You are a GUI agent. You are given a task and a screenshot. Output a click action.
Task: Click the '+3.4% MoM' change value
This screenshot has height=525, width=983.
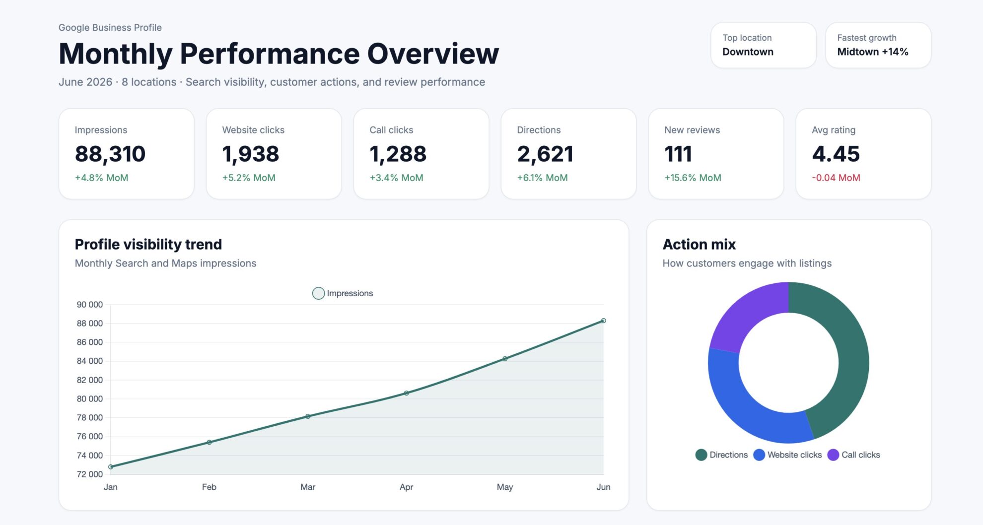pyautogui.click(x=397, y=178)
